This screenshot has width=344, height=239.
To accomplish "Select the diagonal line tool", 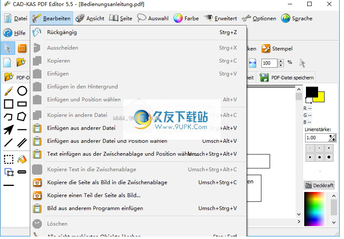I will point(9,143).
